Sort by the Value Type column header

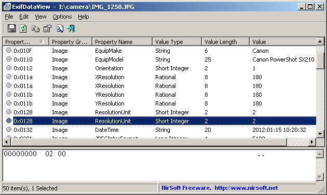coord(177,42)
